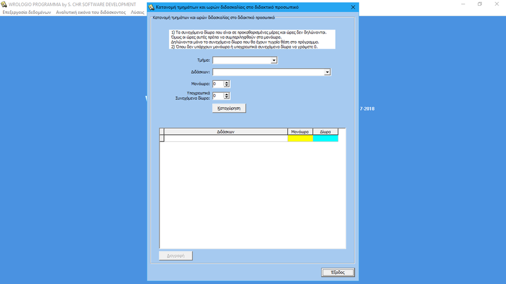Image resolution: width=506 pixels, height=284 pixels.
Task: Click the Δίωρα column header
Action: tap(325, 132)
